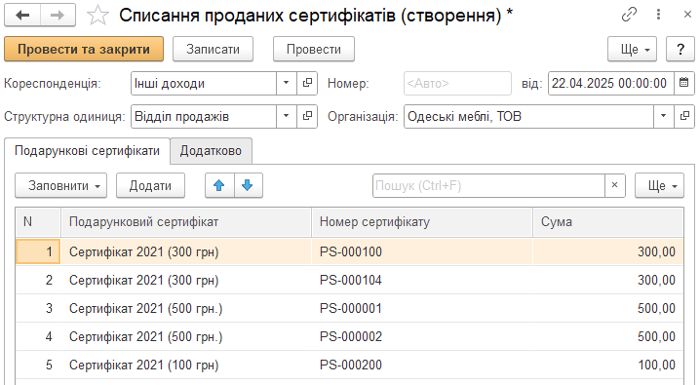Open Структурна одиниця value in new window

pos(307,116)
